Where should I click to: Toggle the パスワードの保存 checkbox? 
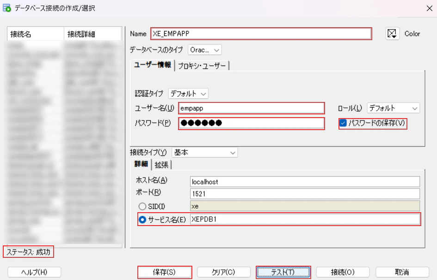click(343, 123)
